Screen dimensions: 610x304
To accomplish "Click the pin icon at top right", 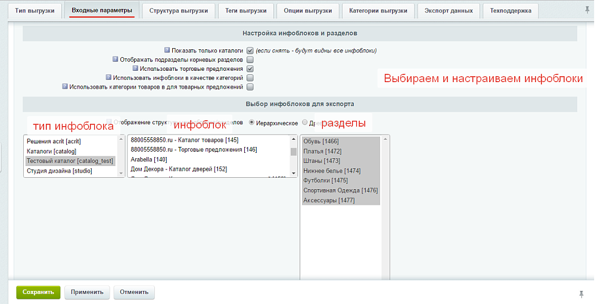I will click(x=588, y=10).
